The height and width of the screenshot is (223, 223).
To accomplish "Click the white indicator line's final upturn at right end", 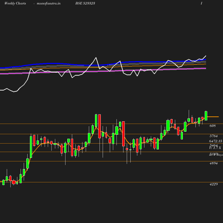I will (204, 57).
